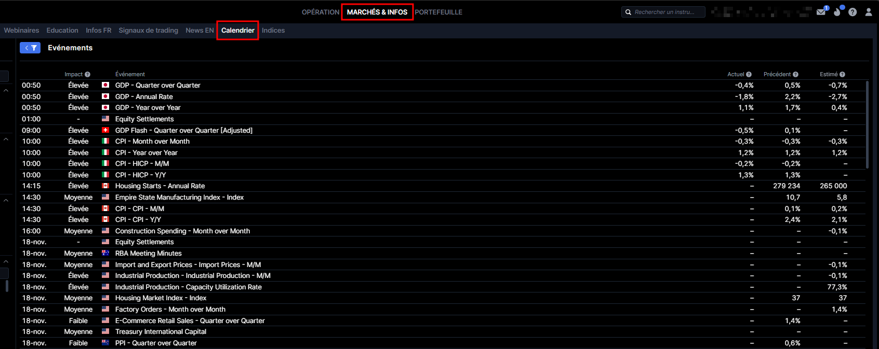Open the Signaux de trading tab
This screenshot has height=349, width=879.
pyautogui.click(x=148, y=31)
